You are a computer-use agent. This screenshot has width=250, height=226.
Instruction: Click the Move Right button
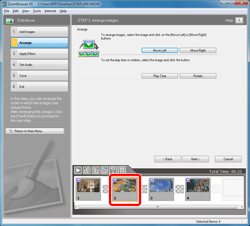click(x=198, y=51)
